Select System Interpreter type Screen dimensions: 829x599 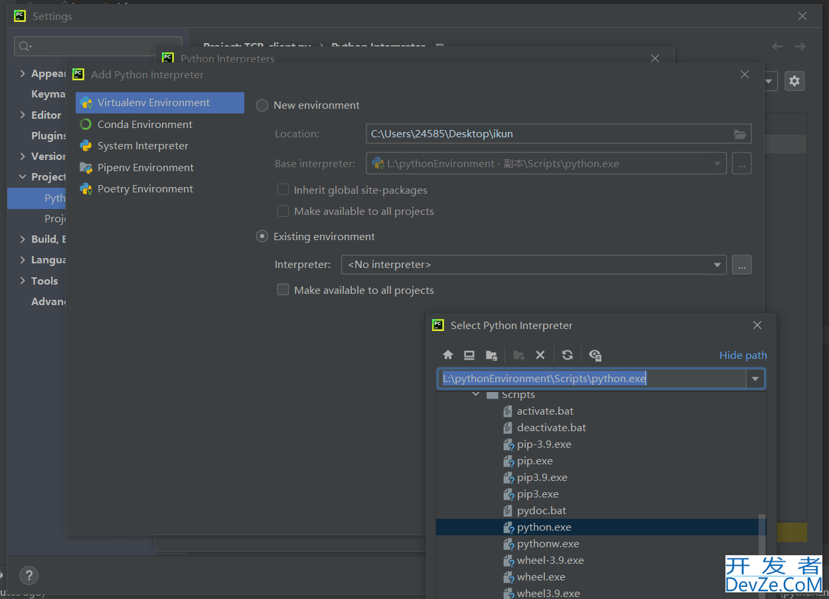click(x=160, y=146)
